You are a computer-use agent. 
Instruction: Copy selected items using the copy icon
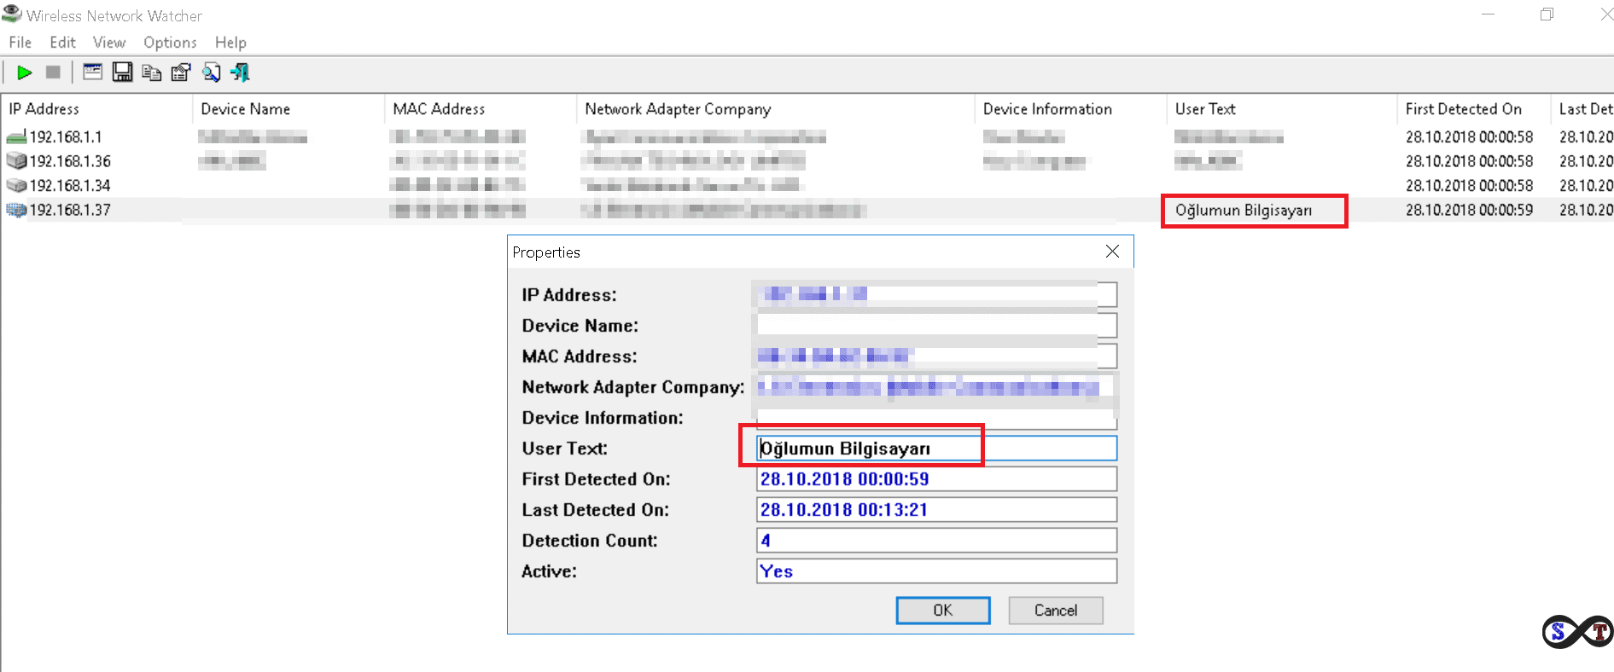coord(152,73)
